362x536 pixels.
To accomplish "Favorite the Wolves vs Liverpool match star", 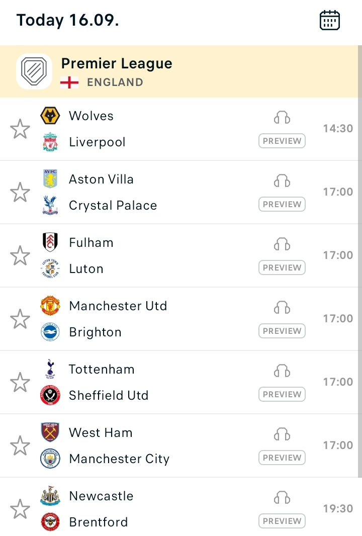I will pyautogui.click(x=20, y=129).
